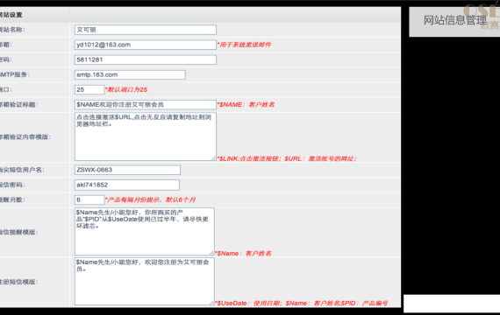Viewport: 500px width, 315px height.
Task: Click inside the SMS reminder template textarea
Action: [x=145, y=231]
